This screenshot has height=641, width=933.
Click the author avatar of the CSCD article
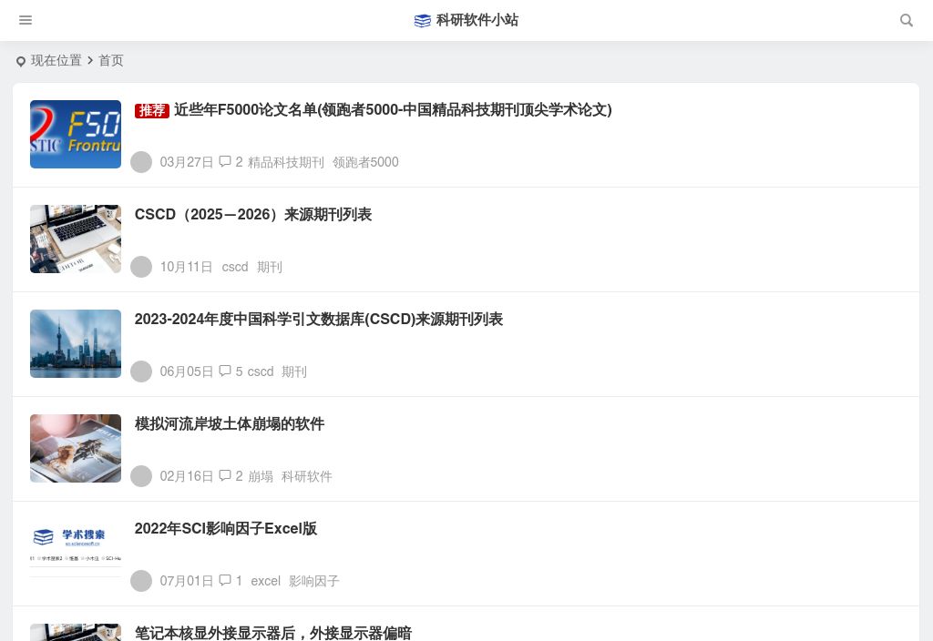pyautogui.click(x=141, y=267)
